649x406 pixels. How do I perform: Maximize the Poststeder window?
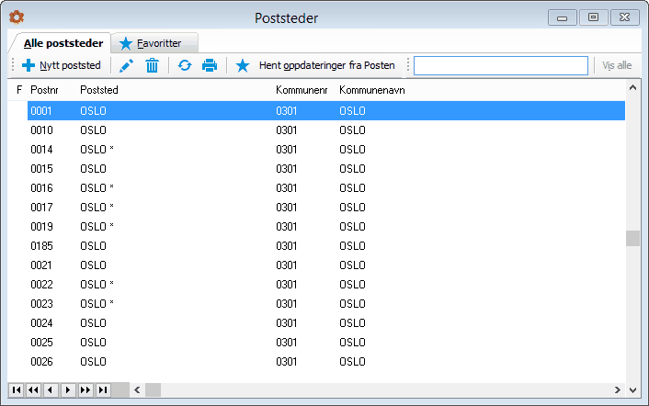click(x=593, y=17)
